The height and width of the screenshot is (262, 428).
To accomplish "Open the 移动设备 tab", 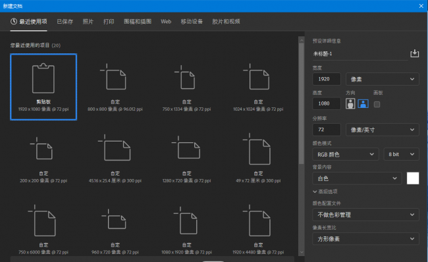I will click(x=192, y=22).
